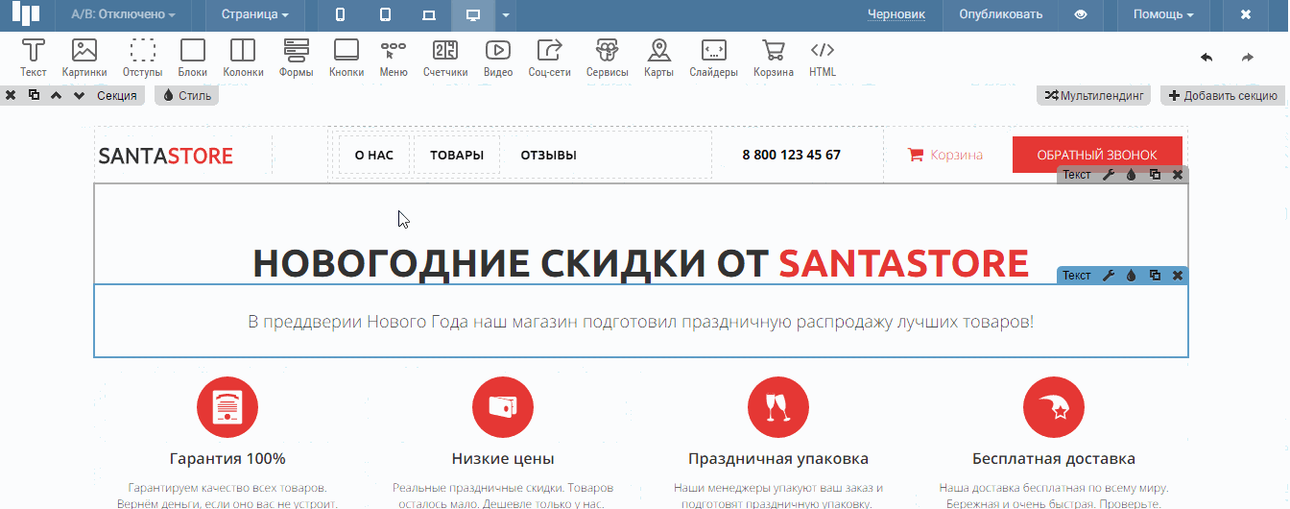Open the A/B: Отключено dropdown

pyautogui.click(x=123, y=14)
